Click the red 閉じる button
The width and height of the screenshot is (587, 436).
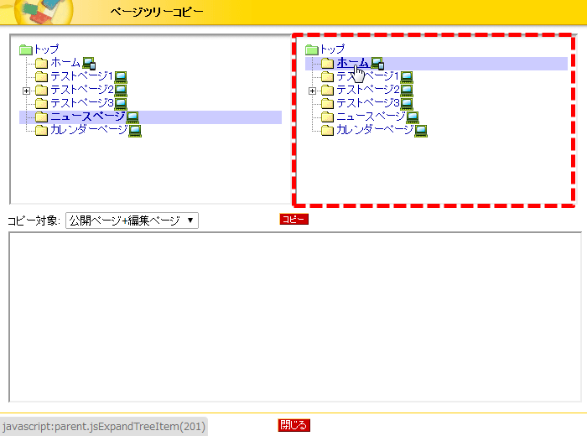(x=293, y=425)
